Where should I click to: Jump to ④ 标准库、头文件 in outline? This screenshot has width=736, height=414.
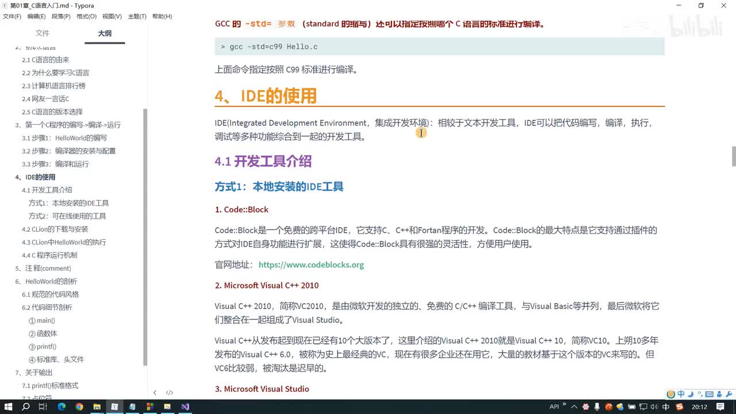pyautogui.click(x=56, y=359)
